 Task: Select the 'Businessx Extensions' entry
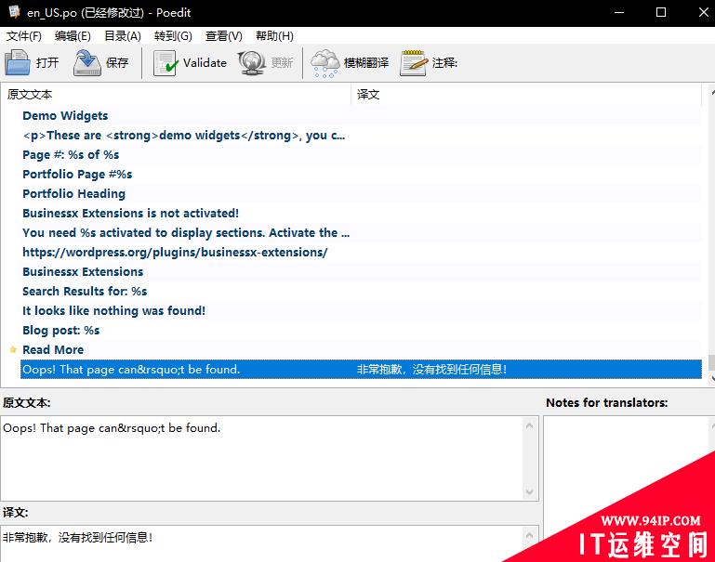(x=361, y=272)
